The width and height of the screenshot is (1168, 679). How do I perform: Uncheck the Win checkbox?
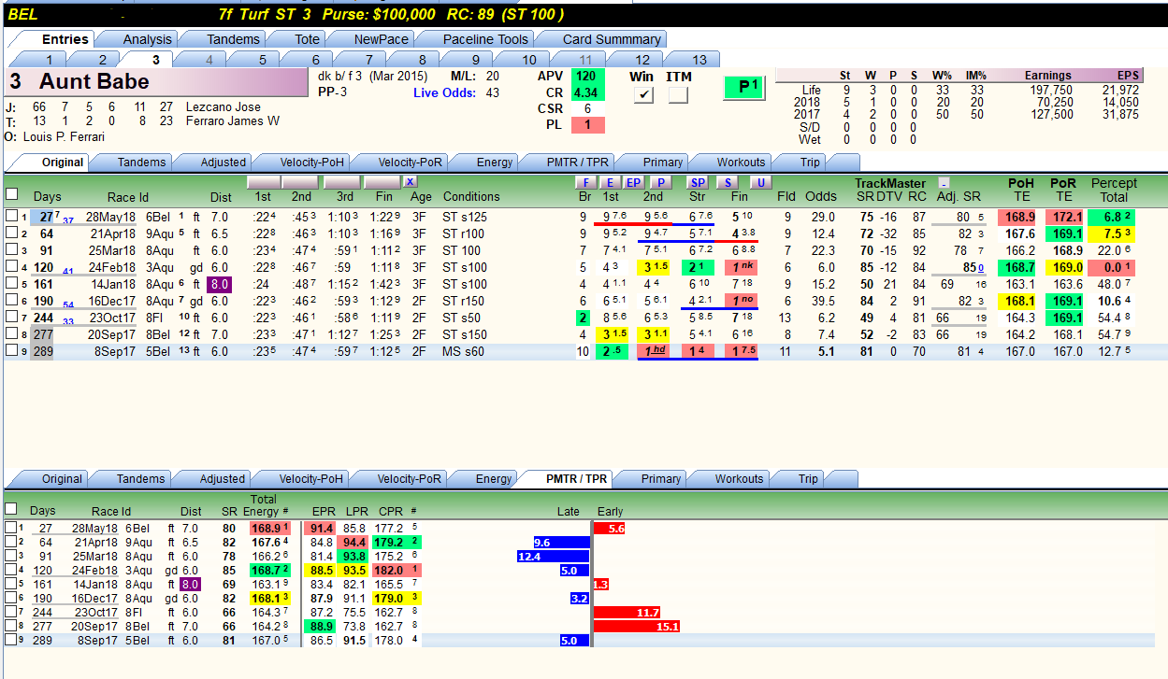[x=643, y=95]
